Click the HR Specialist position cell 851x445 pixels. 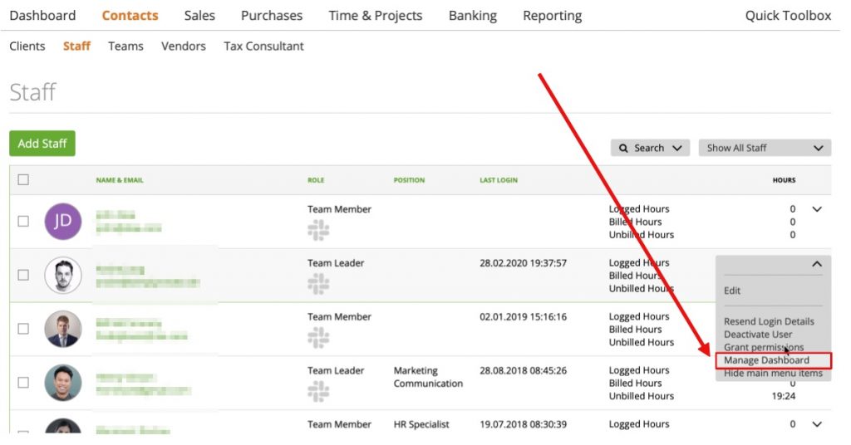(x=421, y=424)
